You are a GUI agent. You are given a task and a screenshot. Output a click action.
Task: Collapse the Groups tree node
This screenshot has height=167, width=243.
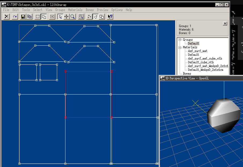click(x=180, y=40)
